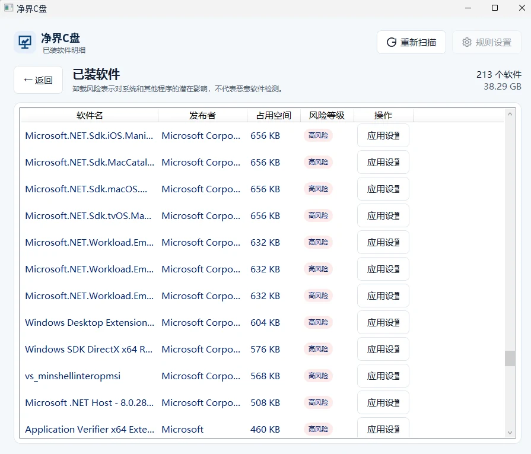This screenshot has width=531, height=454.
Task: Click the 213 个软件 count label
Action: pyautogui.click(x=499, y=75)
